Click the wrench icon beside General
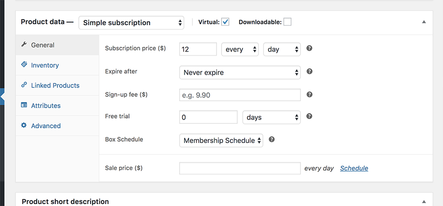 tap(24, 44)
